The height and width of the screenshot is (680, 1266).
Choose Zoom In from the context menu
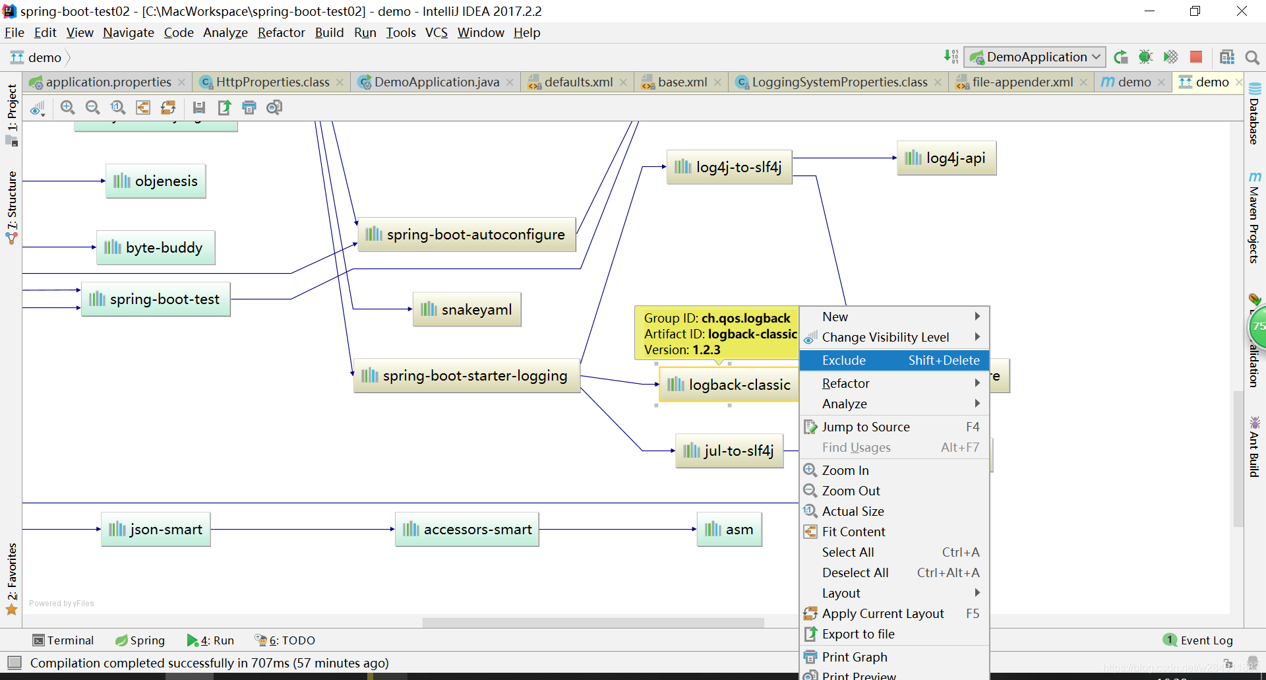pyautogui.click(x=894, y=470)
